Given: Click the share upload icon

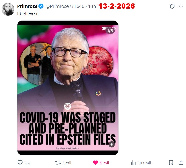Looking at the screenshot, I should pyautogui.click(x=181, y=163).
